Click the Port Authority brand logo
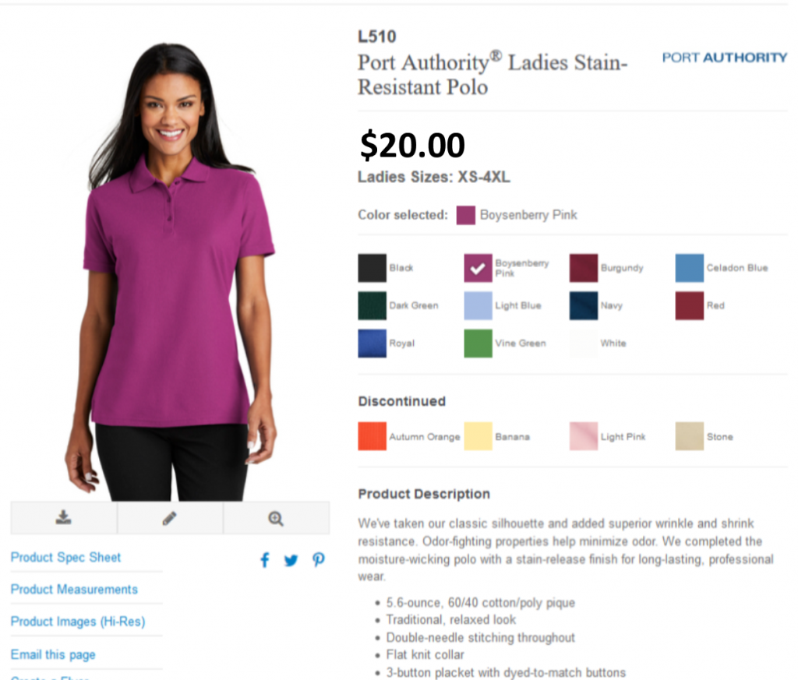This screenshot has width=798, height=680. [x=724, y=58]
